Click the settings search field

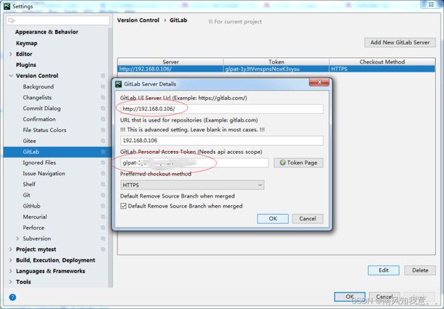pos(58,20)
